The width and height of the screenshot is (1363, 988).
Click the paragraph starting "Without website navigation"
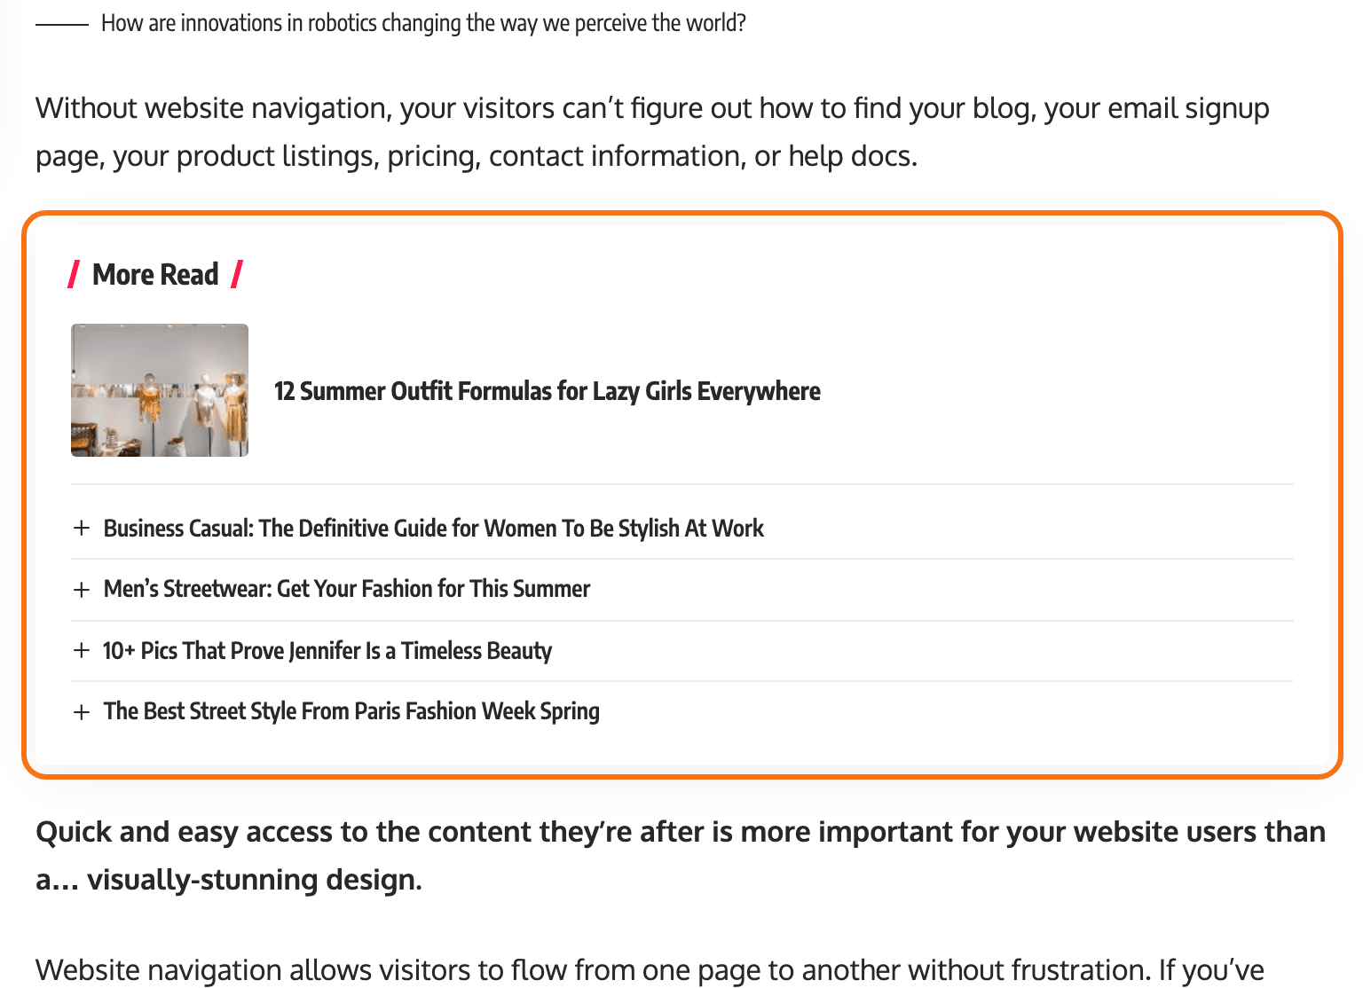(652, 132)
